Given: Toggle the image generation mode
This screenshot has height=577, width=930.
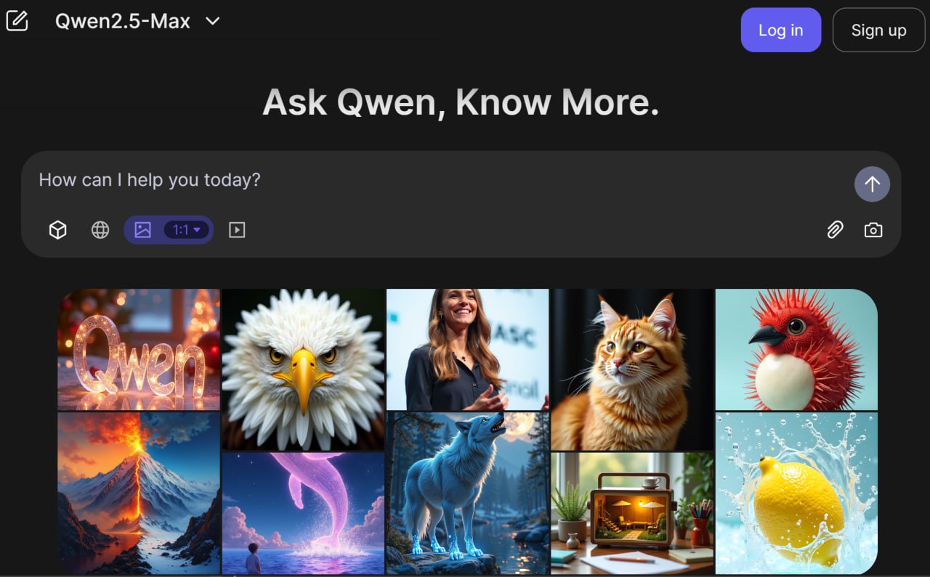Looking at the screenshot, I should pyautogui.click(x=143, y=230).
